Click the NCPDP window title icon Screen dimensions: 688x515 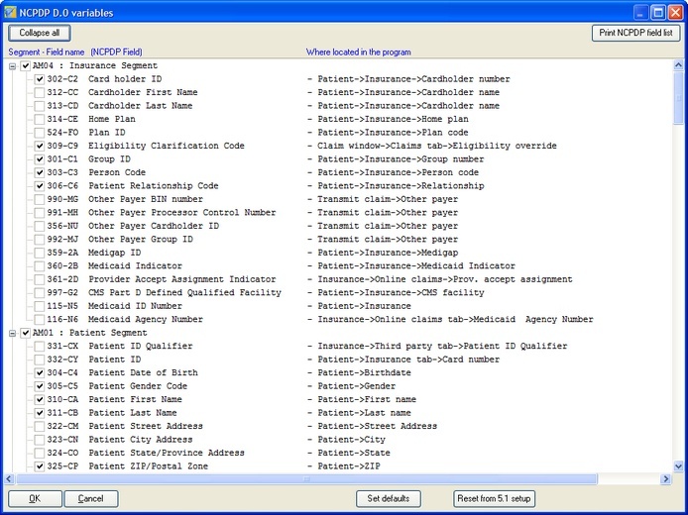(10, 12)
